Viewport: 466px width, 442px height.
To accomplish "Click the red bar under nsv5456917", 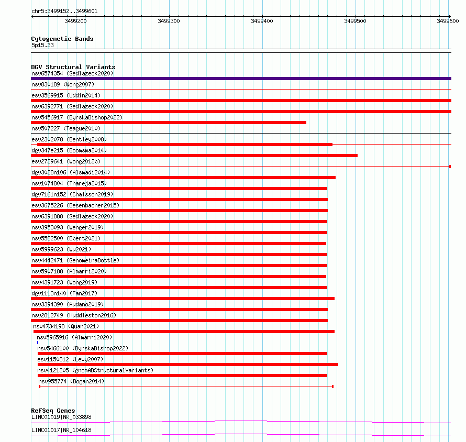I will 169,123.
